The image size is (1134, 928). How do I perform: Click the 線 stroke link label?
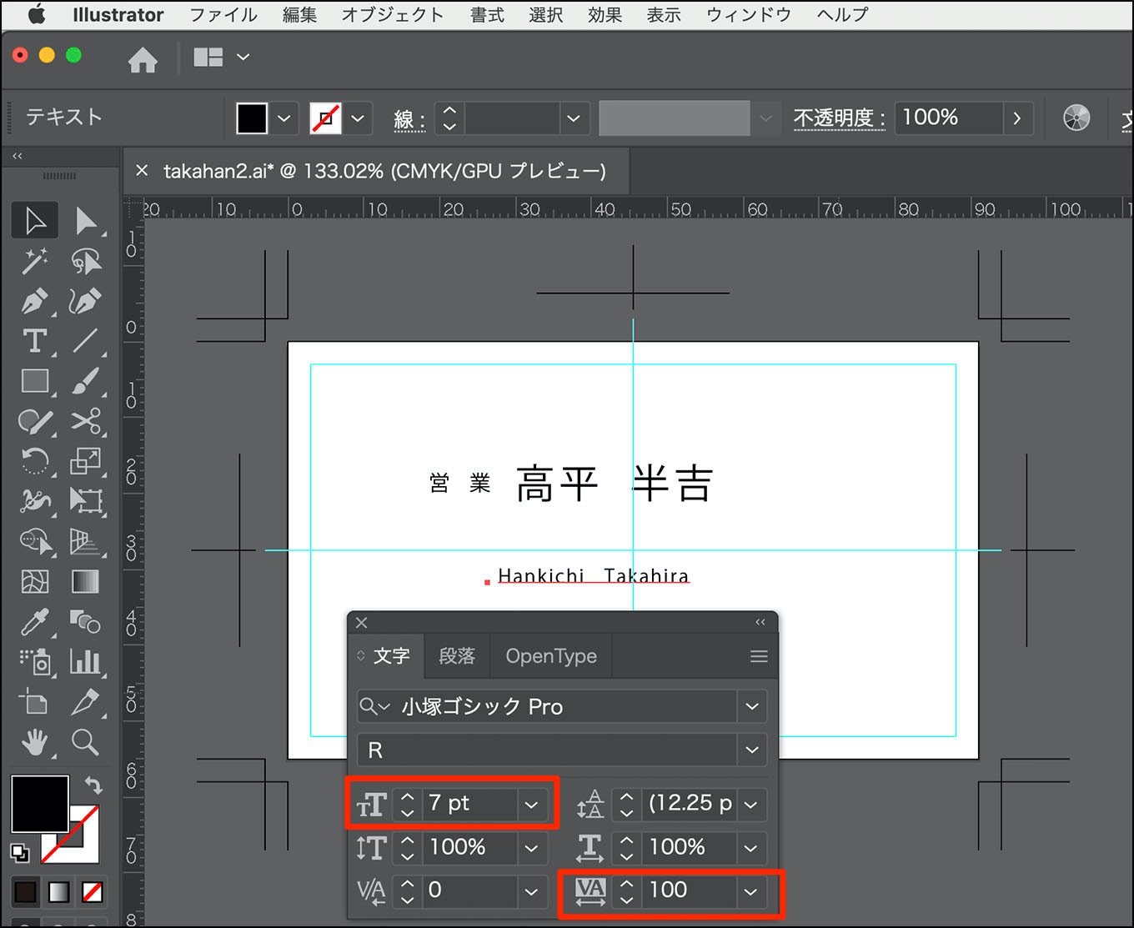tap(409, 120)
